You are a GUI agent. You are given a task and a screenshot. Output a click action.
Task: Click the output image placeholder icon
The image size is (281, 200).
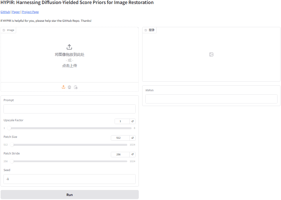tap(211, 54)
